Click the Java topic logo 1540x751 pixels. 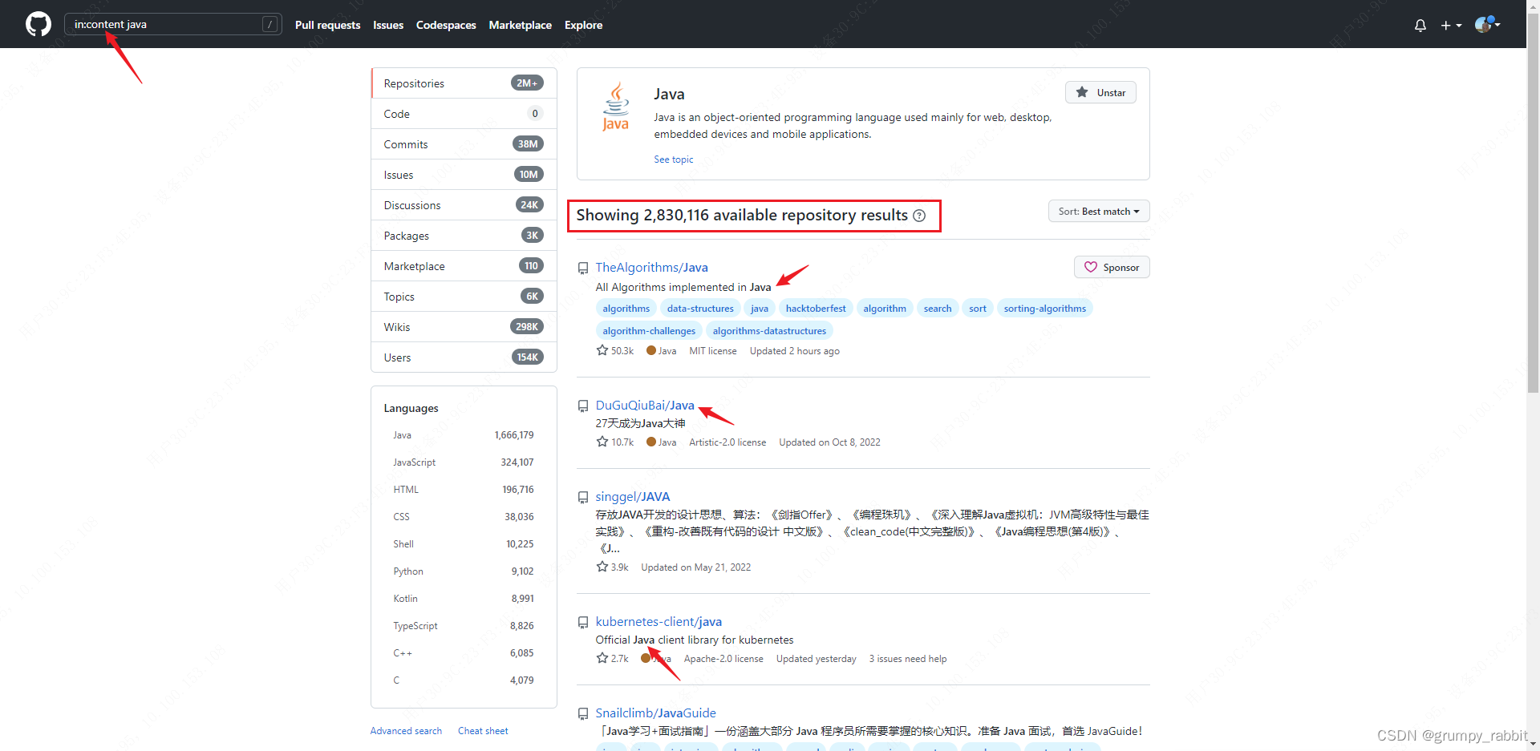(616, 106)
